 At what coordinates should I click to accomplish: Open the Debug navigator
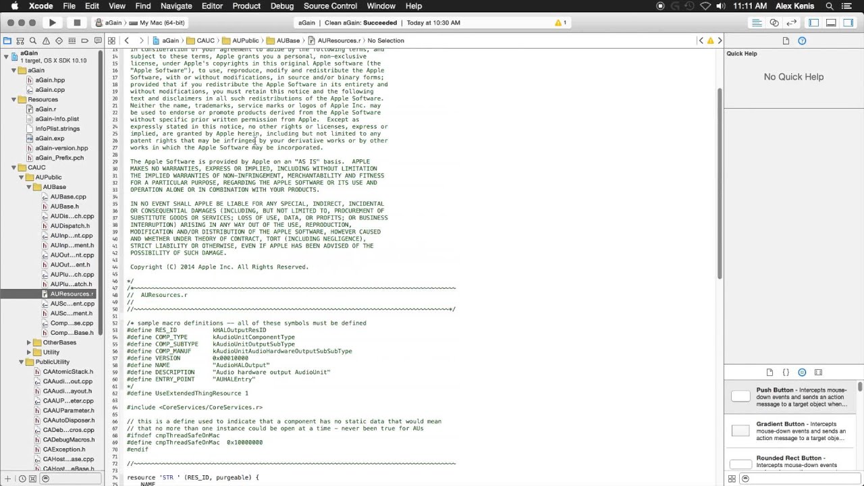(x=72, y=40)
